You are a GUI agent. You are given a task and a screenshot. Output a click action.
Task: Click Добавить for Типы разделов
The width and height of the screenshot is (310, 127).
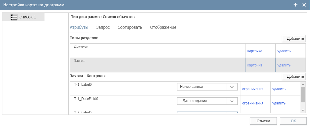pos(294,39)
